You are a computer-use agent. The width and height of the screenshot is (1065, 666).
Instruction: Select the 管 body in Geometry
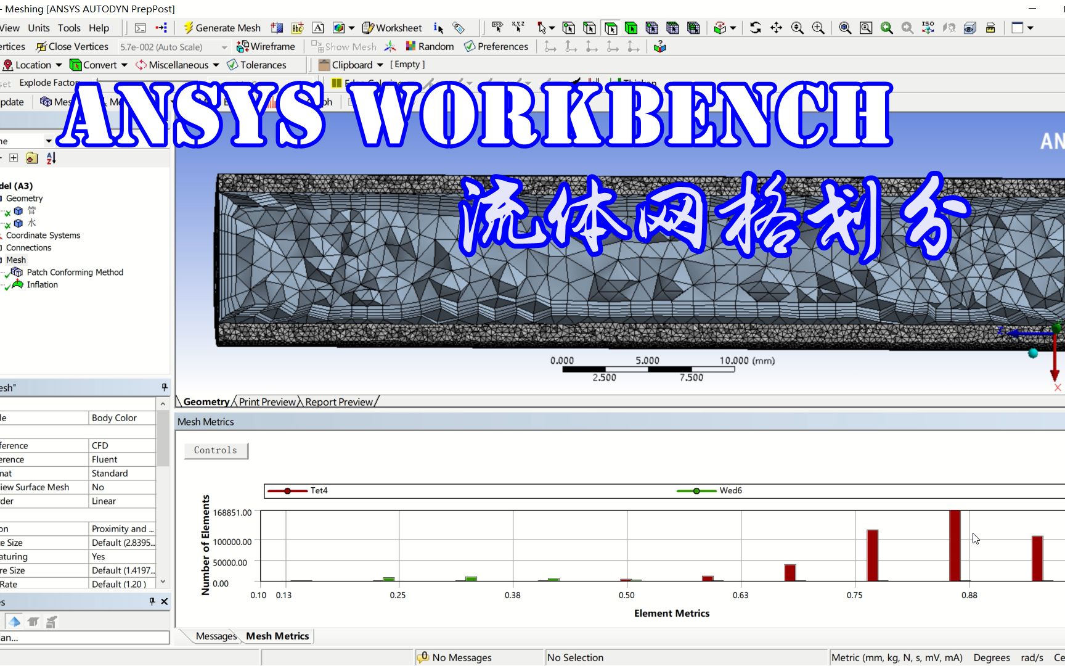pos(31,210)
